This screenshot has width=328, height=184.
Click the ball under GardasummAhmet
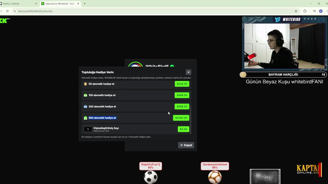pos(215,177)
